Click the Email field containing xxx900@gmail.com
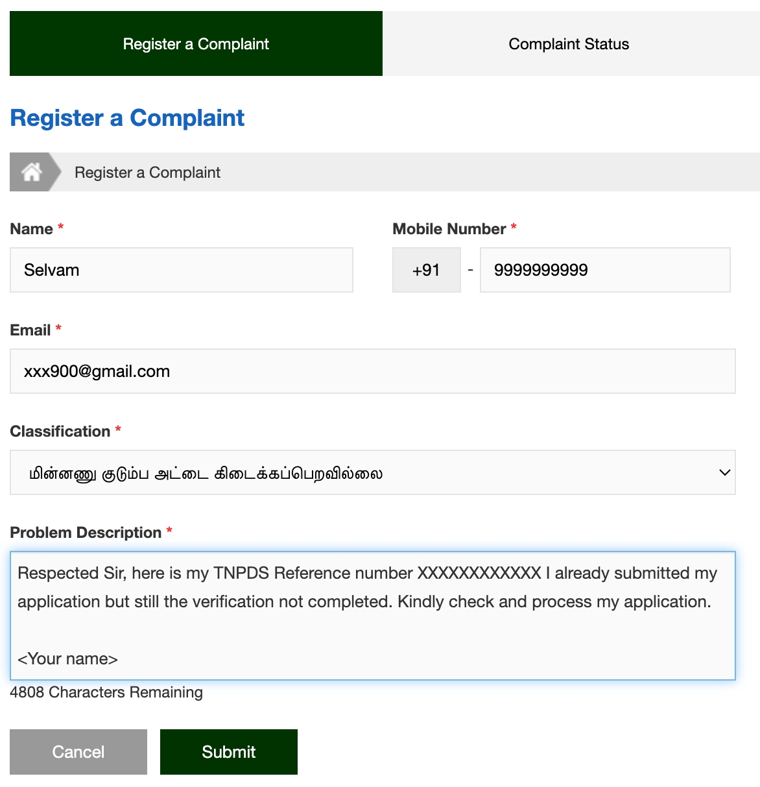The image size is (760, 787). tap(373, 370)
